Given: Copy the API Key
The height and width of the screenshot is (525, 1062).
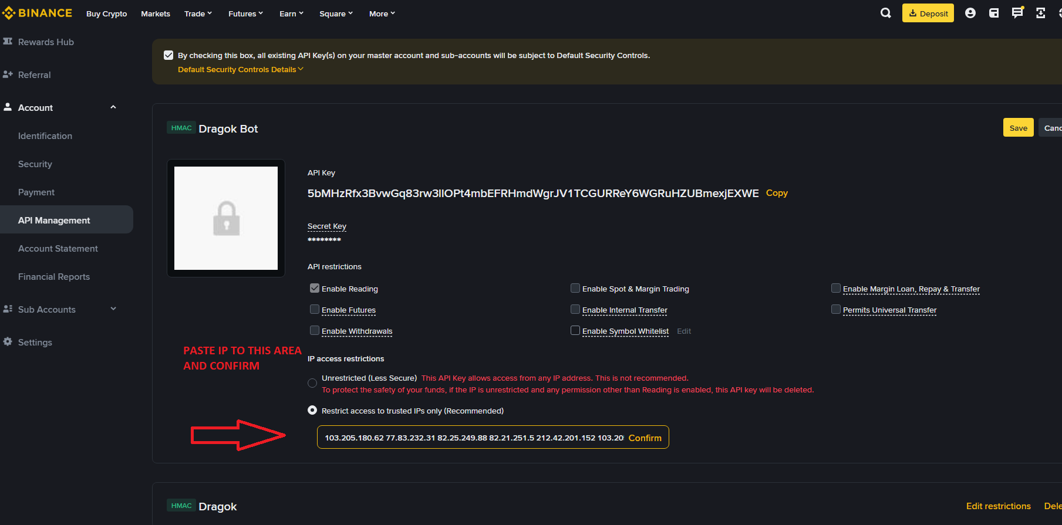Looking at the screenshot, I should click(777, 192).
